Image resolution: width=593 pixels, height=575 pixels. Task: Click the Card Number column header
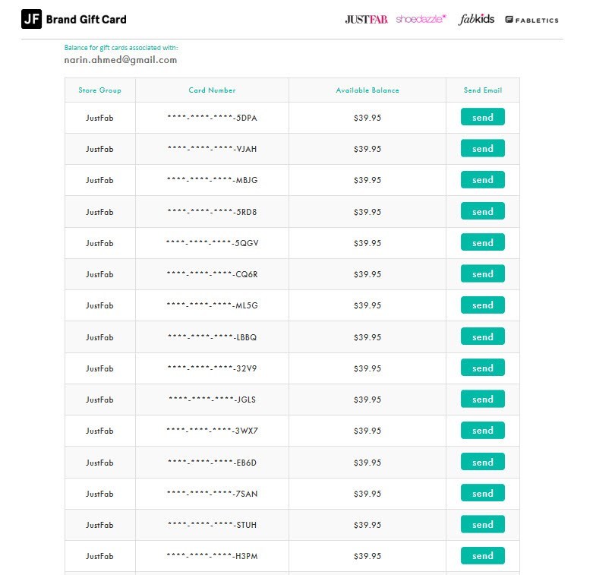(212, 90)
